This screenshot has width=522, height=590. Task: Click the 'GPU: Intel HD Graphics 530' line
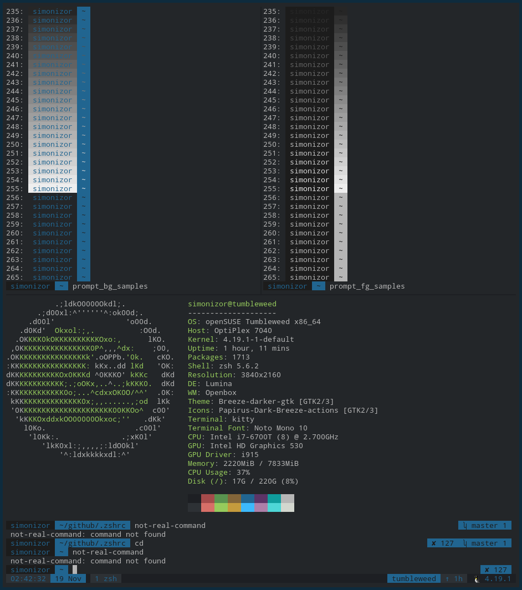(245, 446)
